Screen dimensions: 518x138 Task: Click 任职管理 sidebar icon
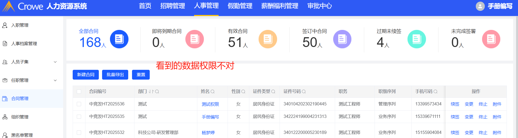(x=5, y=80)
